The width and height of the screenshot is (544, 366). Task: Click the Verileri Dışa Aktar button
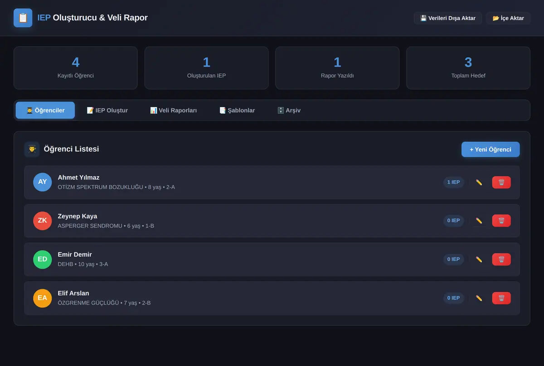point(448,18)
